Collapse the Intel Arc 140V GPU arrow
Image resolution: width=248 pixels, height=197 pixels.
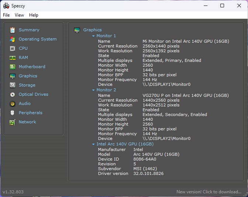coord(93,144)
